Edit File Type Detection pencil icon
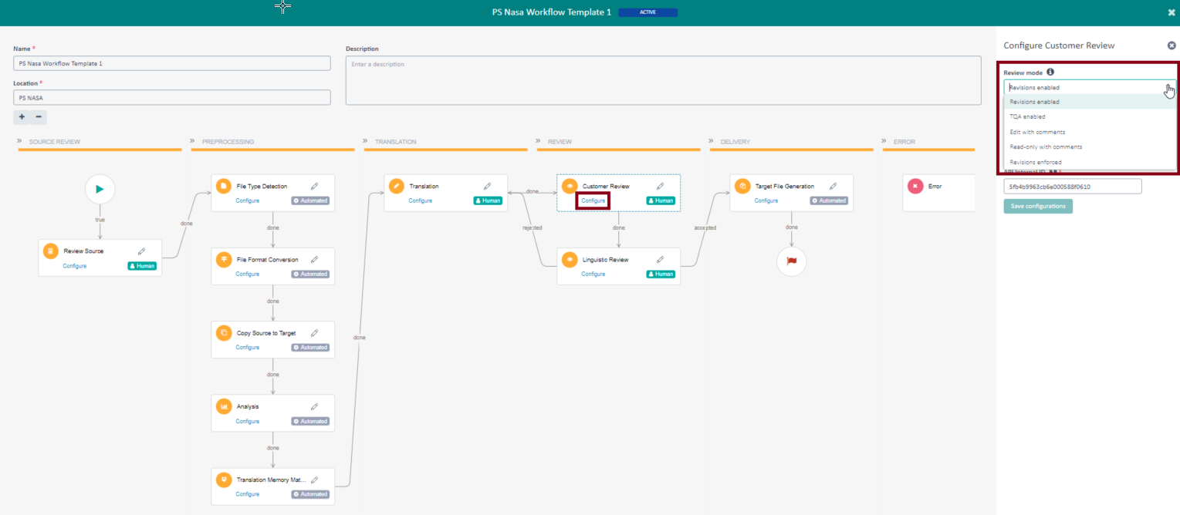Viewport: 1180px width, 515px height. 314,186
